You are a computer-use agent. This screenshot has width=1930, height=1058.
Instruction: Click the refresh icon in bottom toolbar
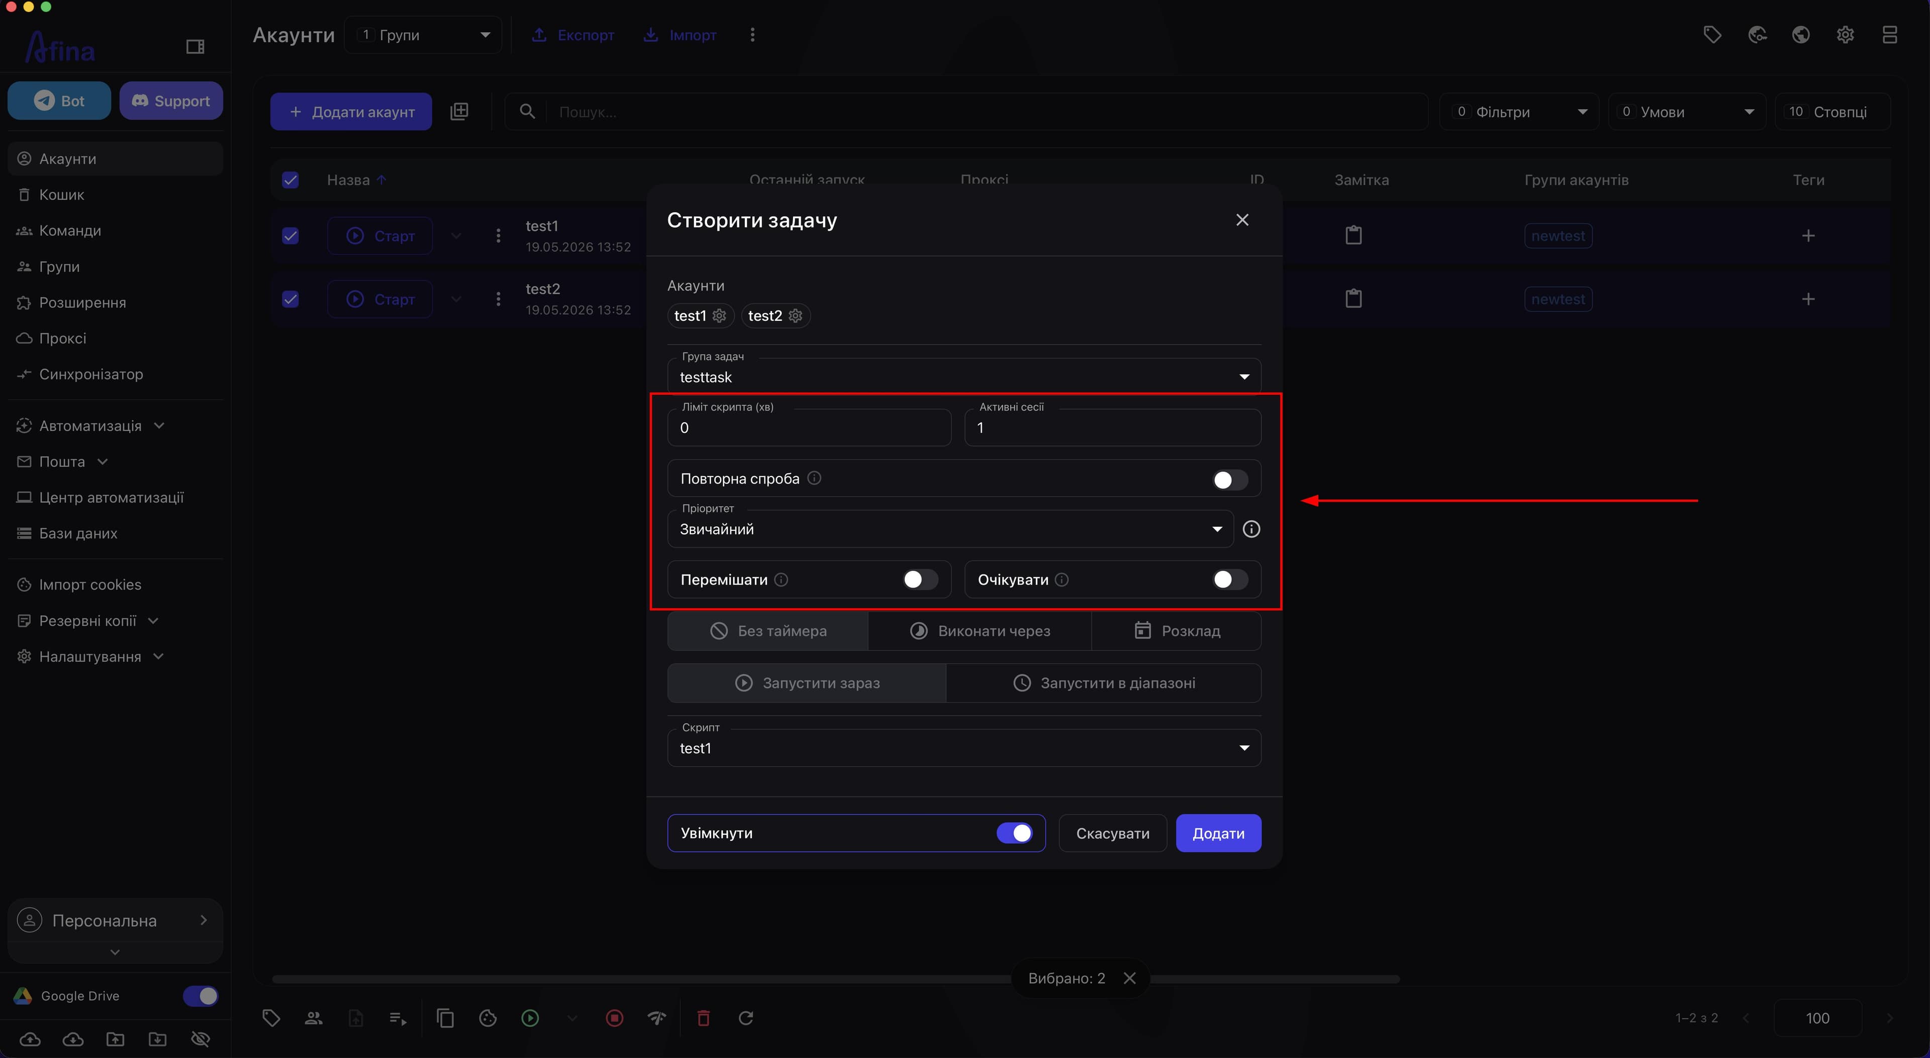745,1017
